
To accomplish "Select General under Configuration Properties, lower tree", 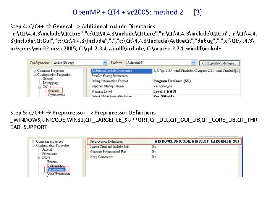I will (47, 150).
